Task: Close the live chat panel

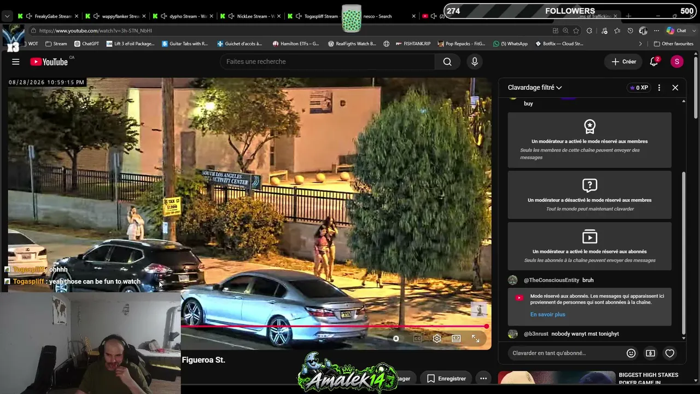Action: click(675, 88)
